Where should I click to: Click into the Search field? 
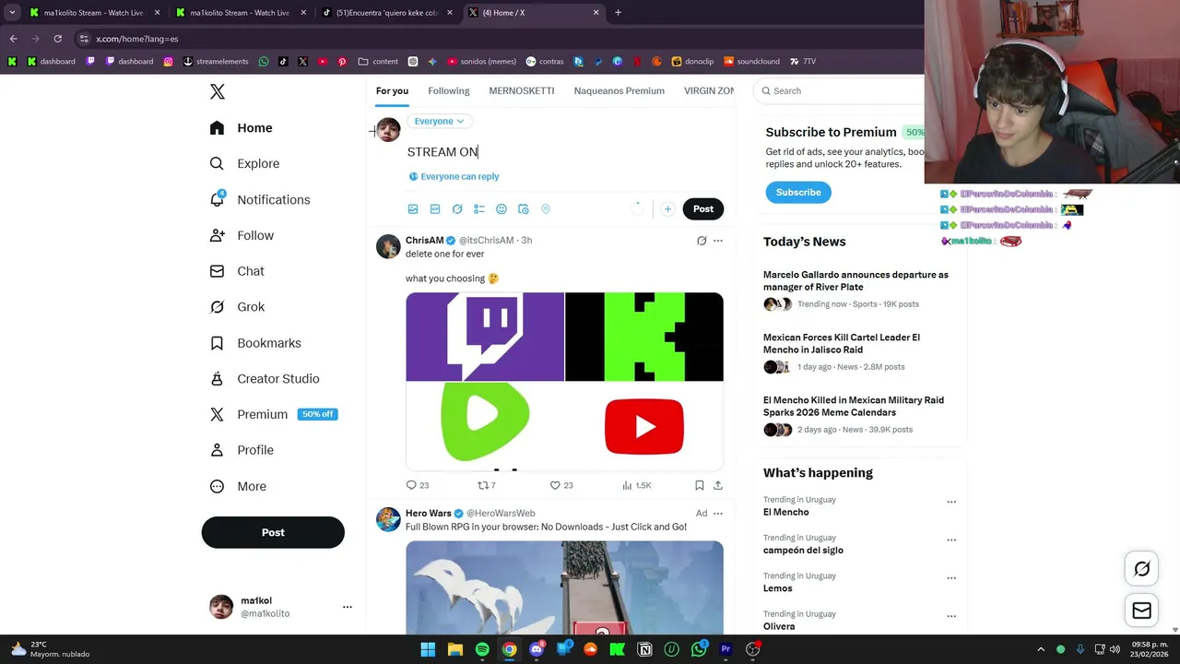(839, 91)
